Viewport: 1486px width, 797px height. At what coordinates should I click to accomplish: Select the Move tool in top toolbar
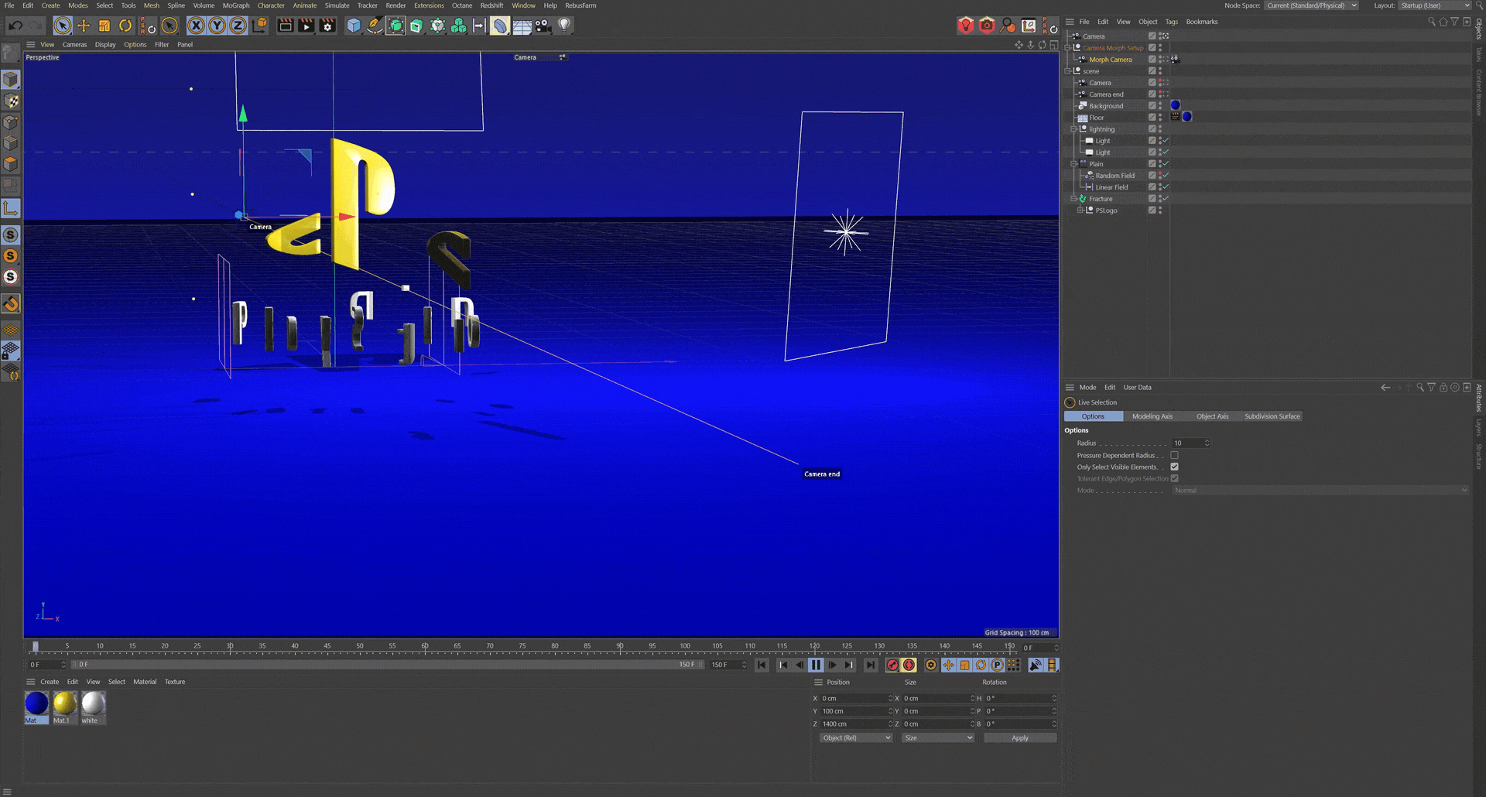(x=84, y=26)
